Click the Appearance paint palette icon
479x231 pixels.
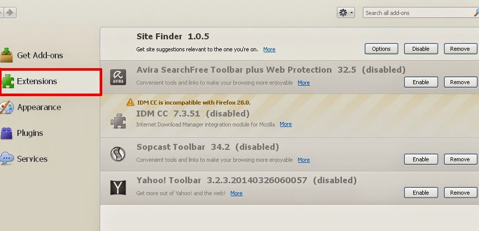tap(7, 107)
